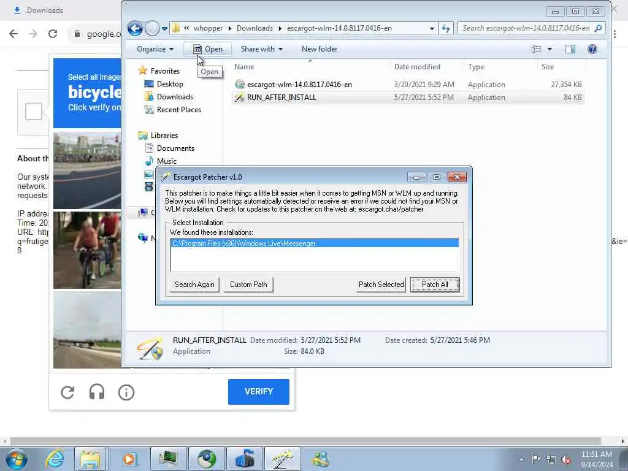Expand the view options dropdown arrow
The image size is (628, 471).
(550, 49)
